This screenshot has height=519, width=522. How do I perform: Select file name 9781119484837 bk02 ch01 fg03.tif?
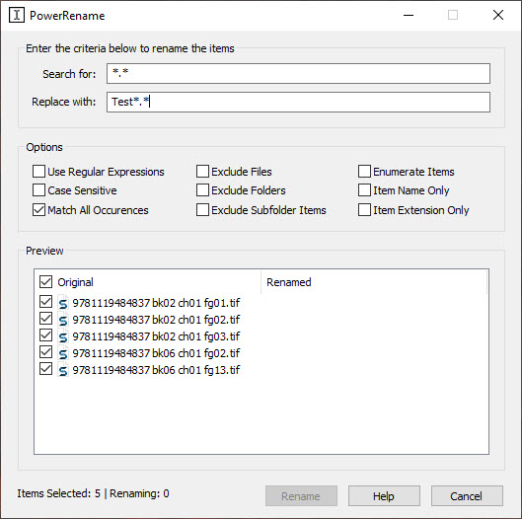click(156, 336)
